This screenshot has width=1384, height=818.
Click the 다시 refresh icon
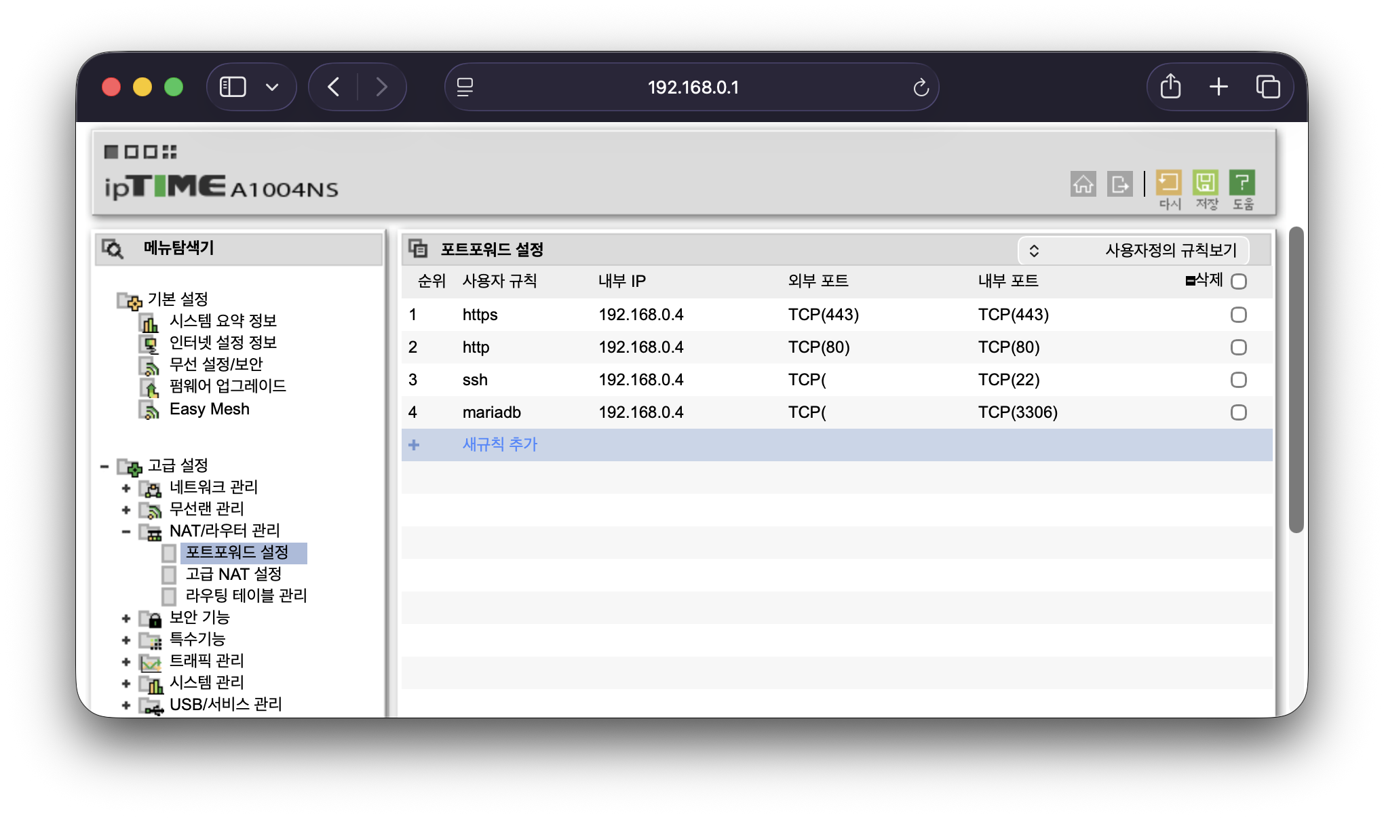click(x=1168, y=183)
